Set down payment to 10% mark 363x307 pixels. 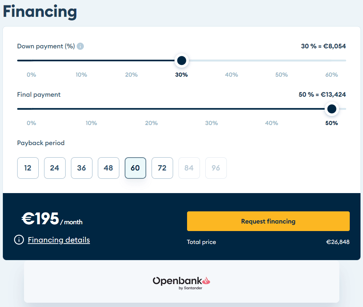point(81,75)
